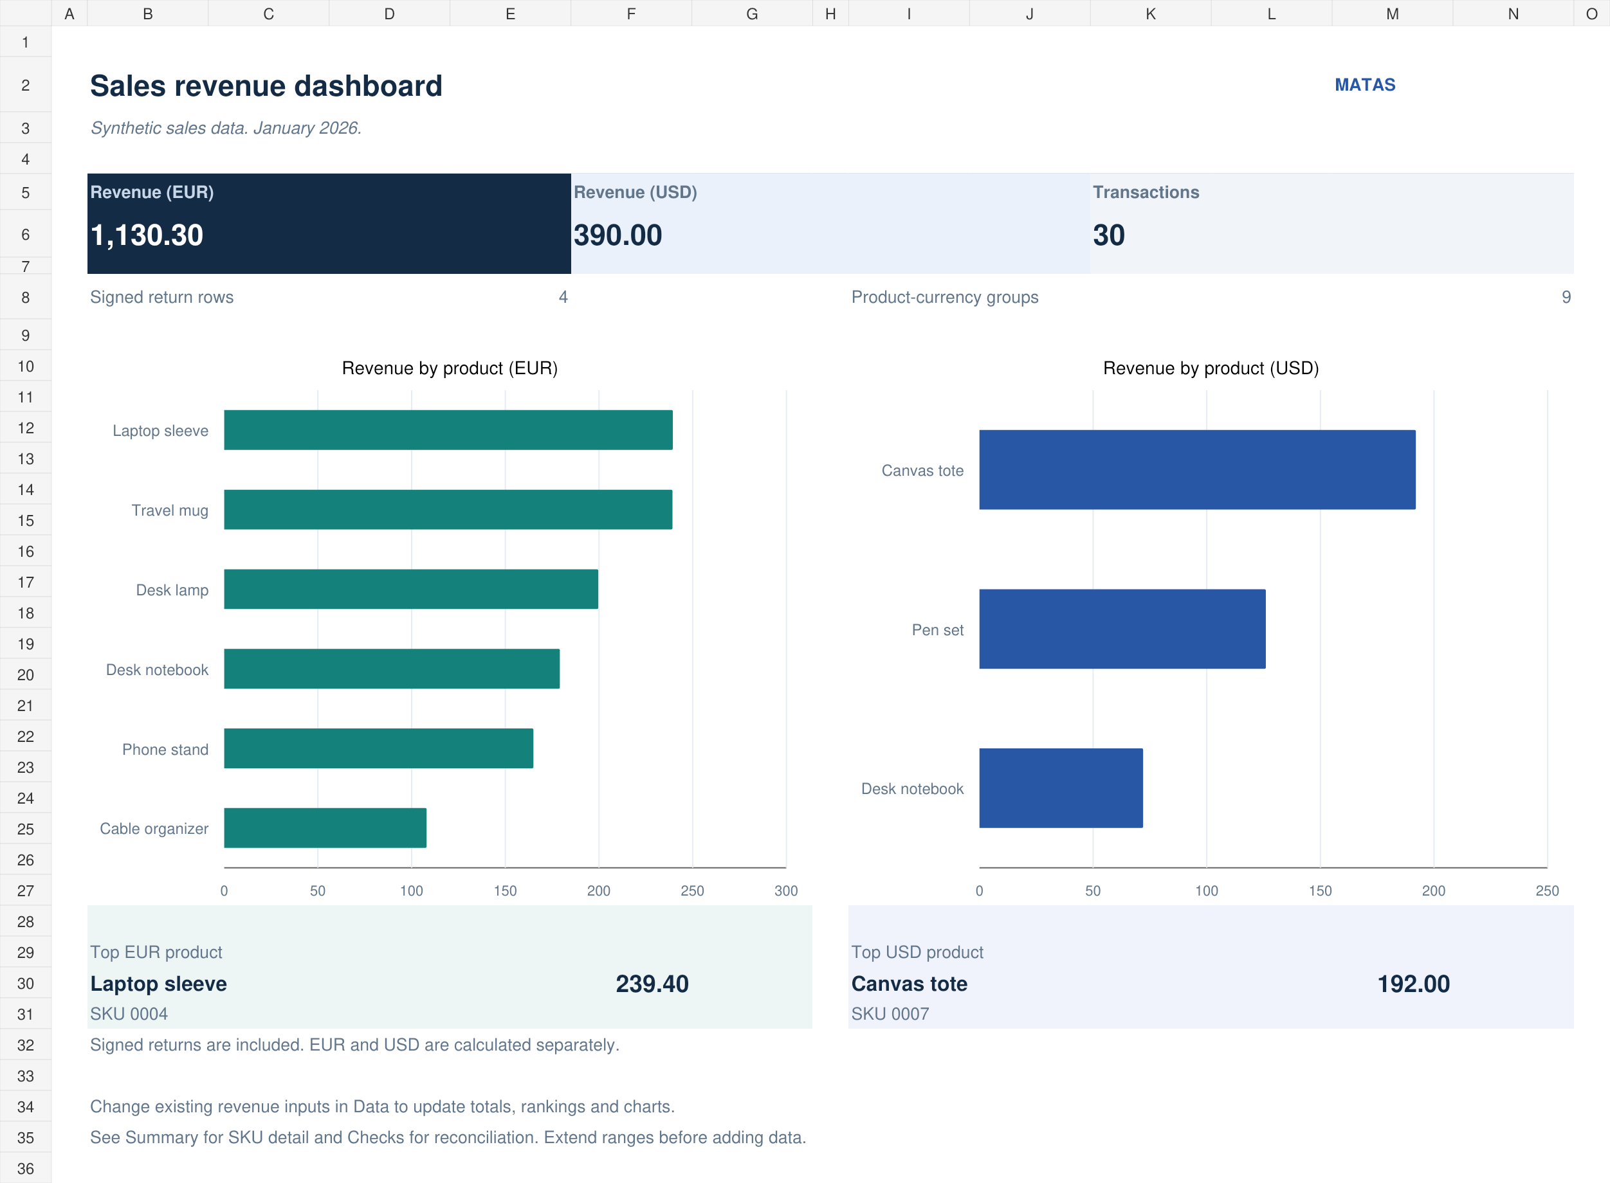The width and height of the screenshot is (1610, 1183).
Task: Click the MATAS brand label
Action: 1364,86
